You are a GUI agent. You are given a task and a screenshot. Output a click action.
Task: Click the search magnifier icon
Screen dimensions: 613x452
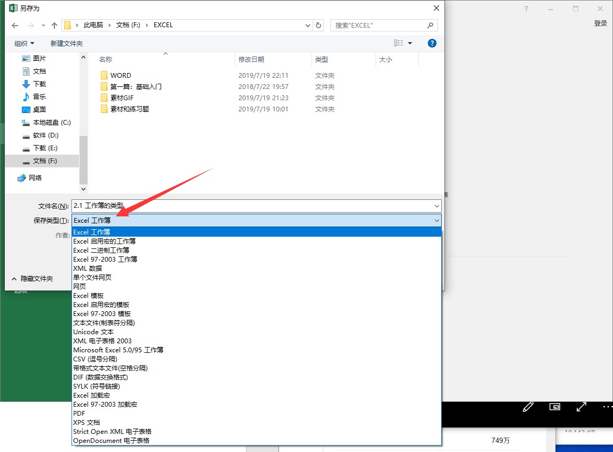(430, 25)
